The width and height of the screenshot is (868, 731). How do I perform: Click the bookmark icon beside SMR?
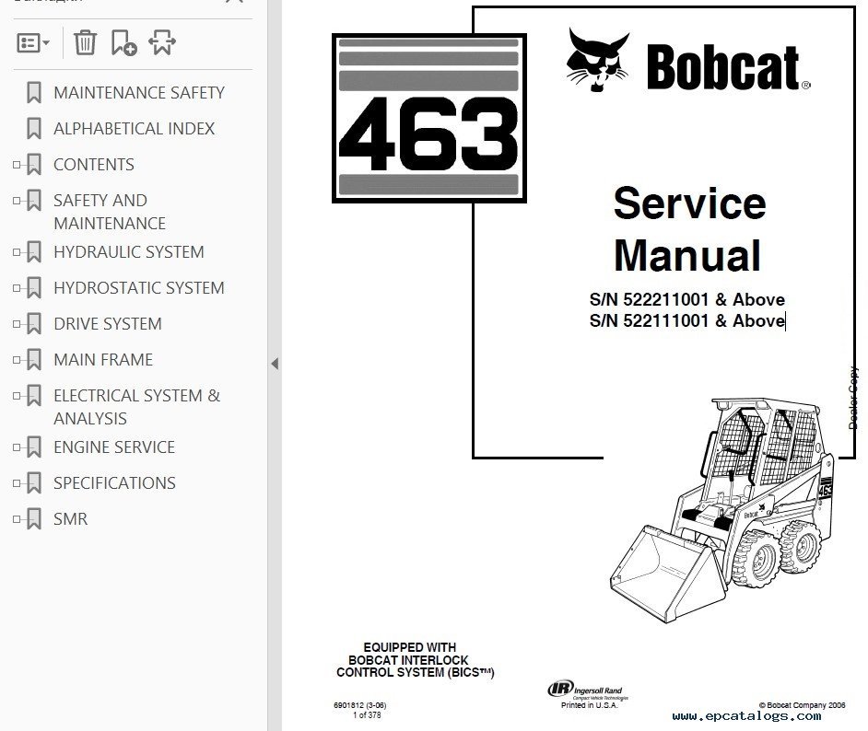click(x=34, y=519)
